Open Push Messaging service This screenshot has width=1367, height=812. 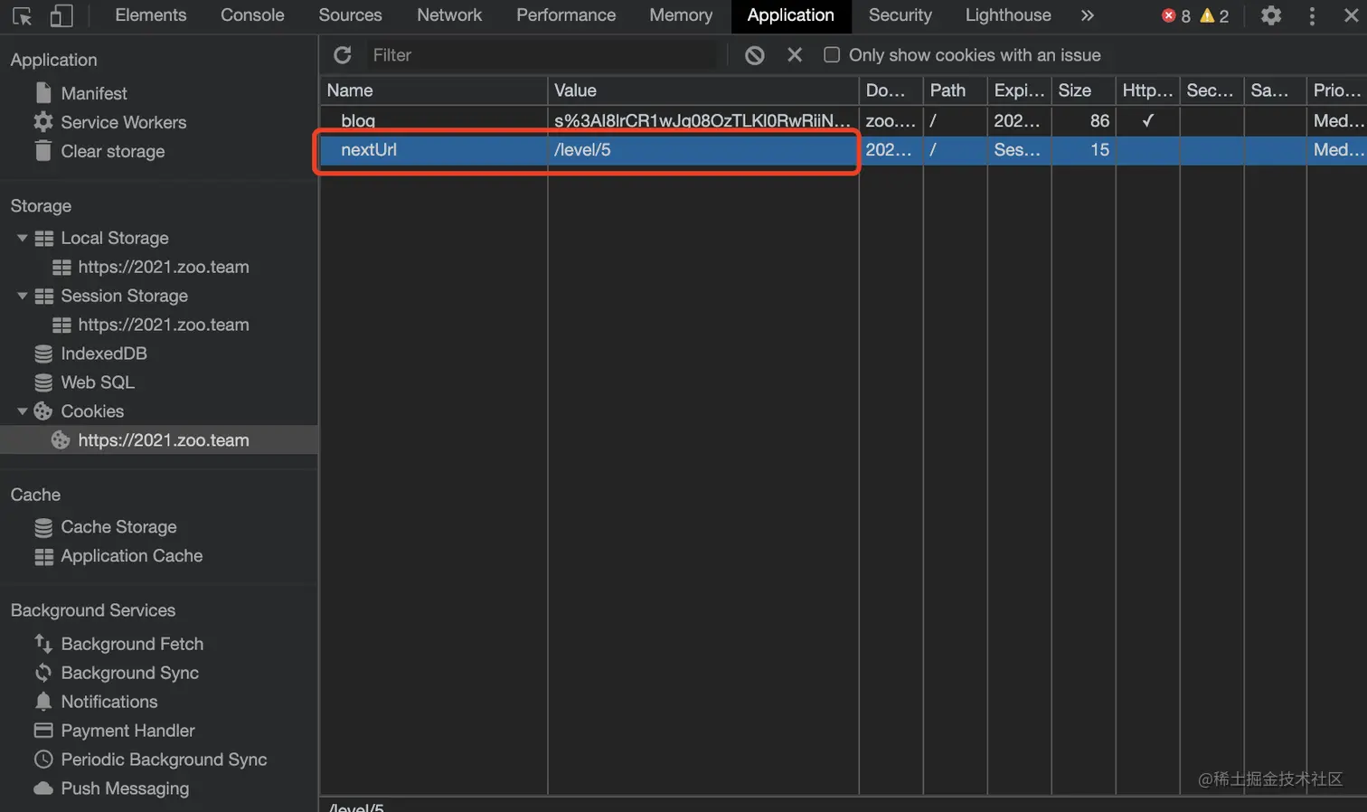click(x=125, y=788)
